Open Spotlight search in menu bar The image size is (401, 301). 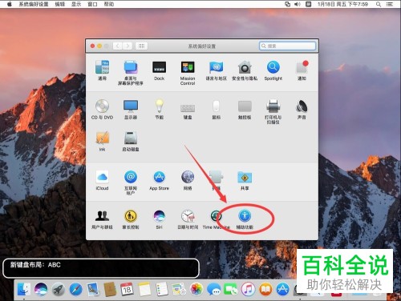pyautogui.click(x=379, y=4)
